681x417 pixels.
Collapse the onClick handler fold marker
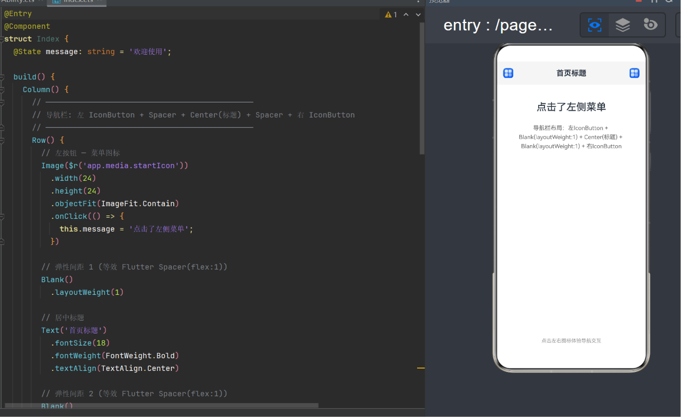2,217
